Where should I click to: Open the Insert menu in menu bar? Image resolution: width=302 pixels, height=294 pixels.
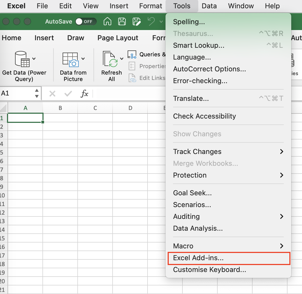(x=119, y=6)
